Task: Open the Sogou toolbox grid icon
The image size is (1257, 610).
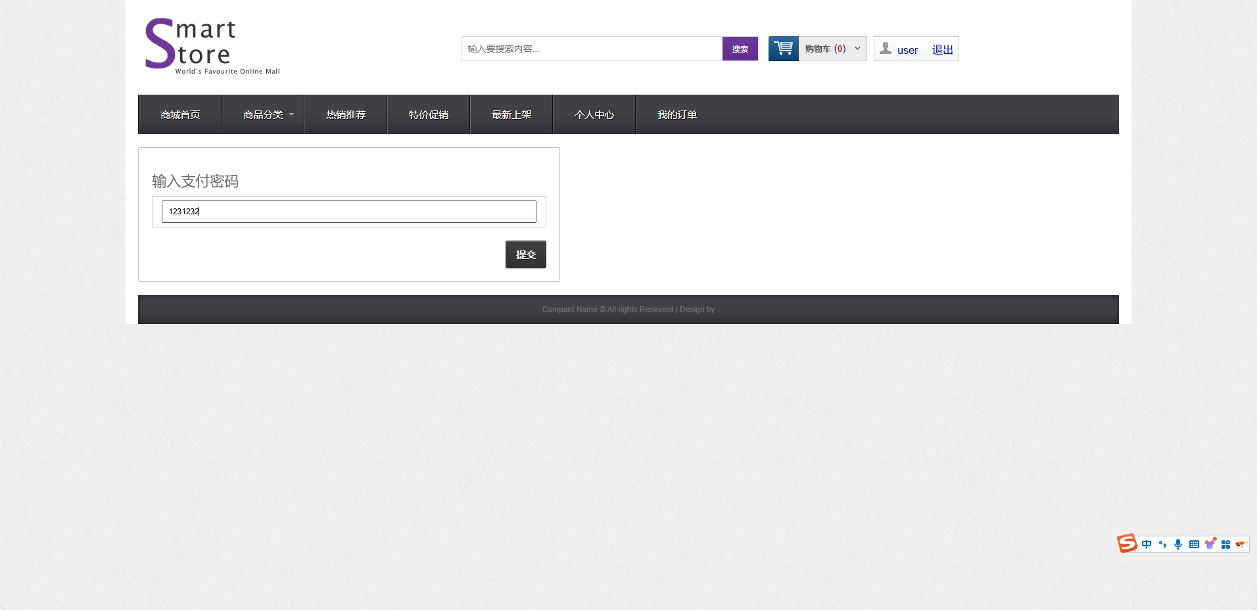Action: click(x=1225, y=544)
